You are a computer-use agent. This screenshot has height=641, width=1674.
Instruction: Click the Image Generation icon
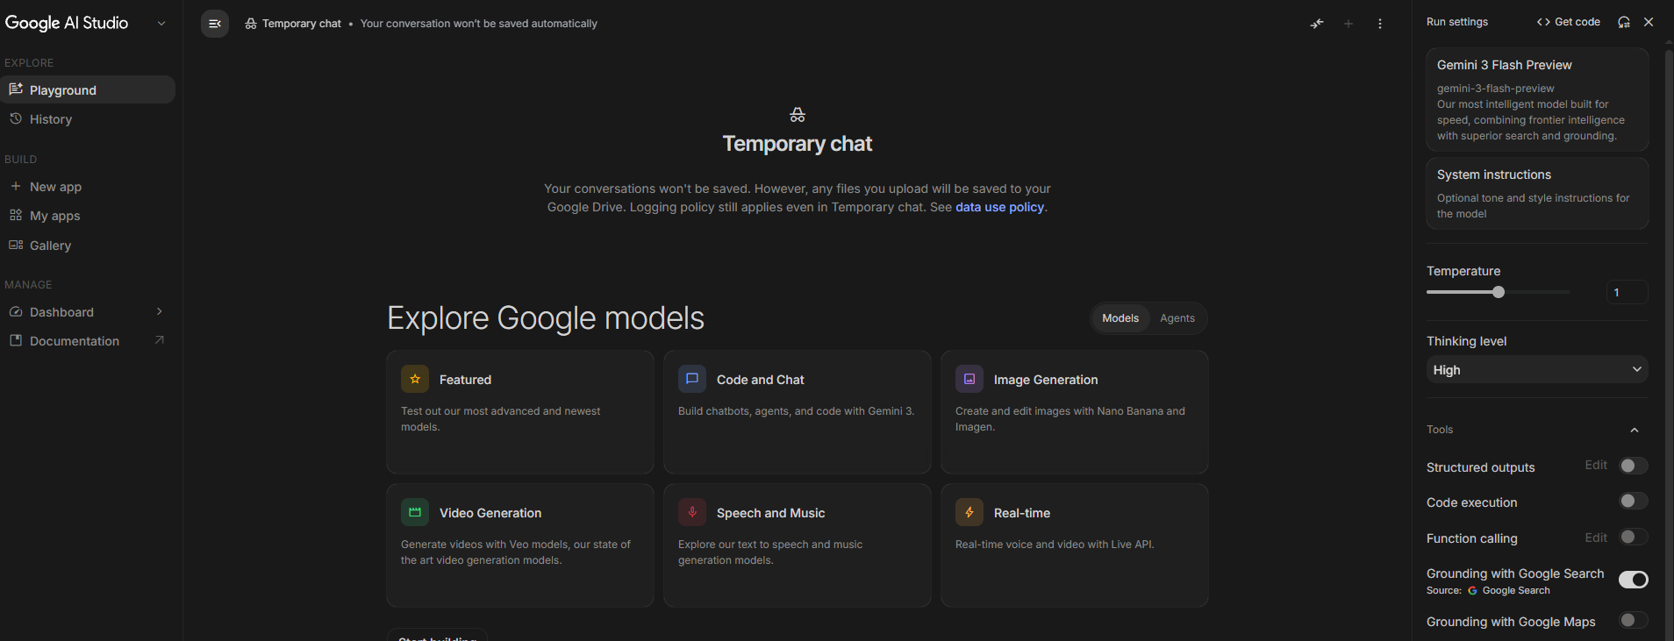pos(969,379)
